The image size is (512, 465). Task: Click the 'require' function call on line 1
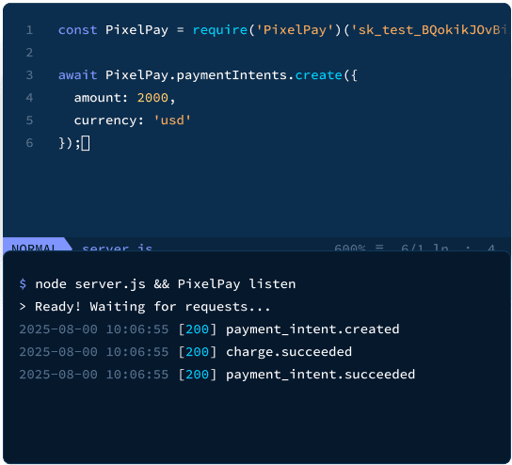click(219, 30)
